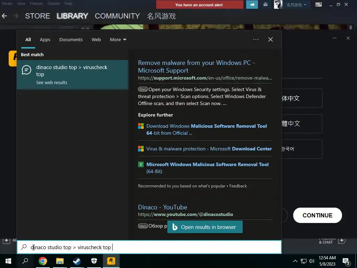Click the Add a game plus icon
The width and height of the screenshot is (357, 268).
click(x=6, y=240)
